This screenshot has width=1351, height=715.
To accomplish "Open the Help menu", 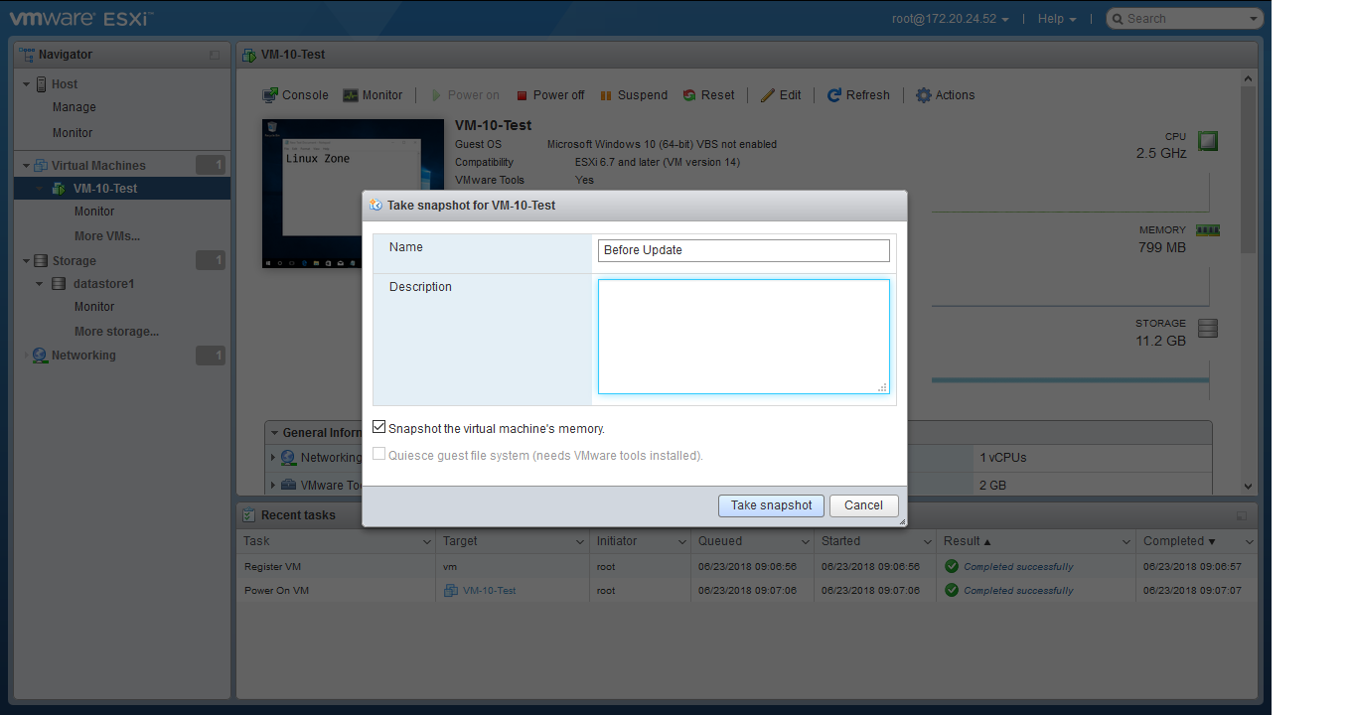I will (x=1057, y=19).
